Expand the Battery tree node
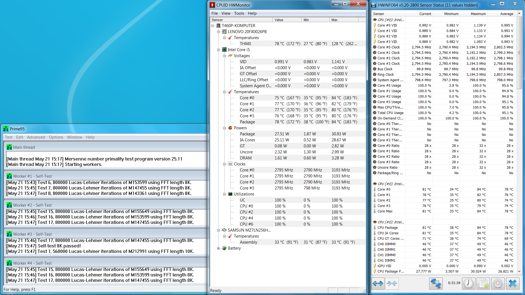Image resolution: width=525 pixels, height=295 pixels. coord(218,248)
